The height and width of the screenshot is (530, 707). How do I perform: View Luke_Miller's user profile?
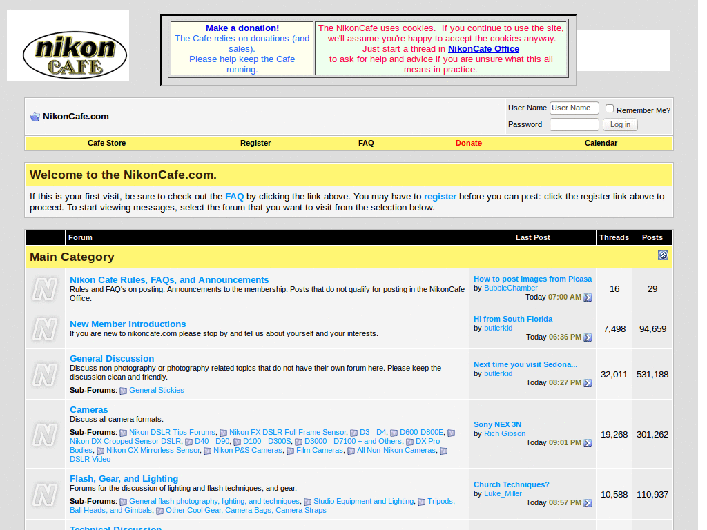coord(503,493)
